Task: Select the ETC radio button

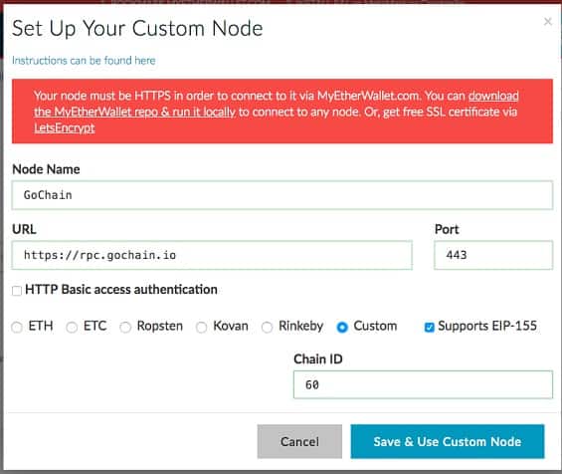Action: [72, 327]
